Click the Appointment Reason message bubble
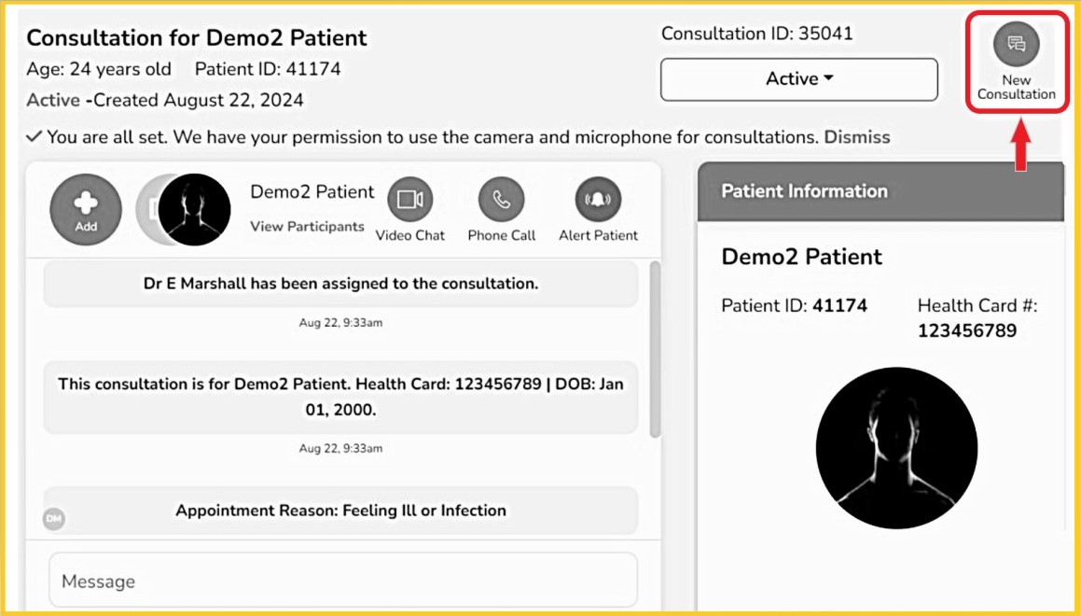 [x=340, y=511]
